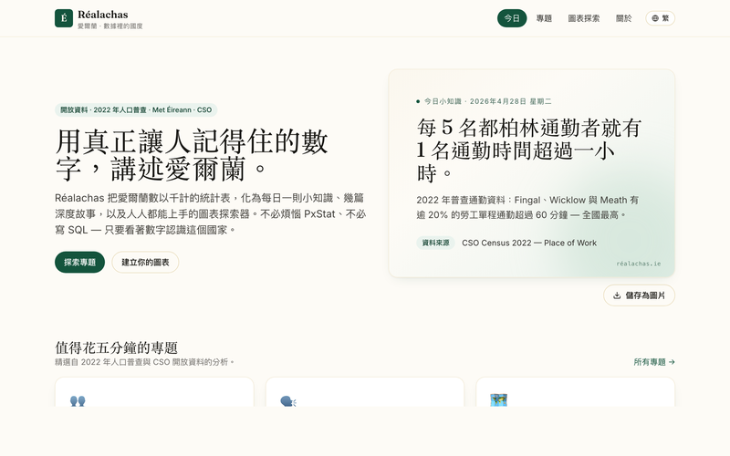Click the Réalachas site name text
Image resolution: width=730 pixels, height=456 pixels.
tap(103, 14)
